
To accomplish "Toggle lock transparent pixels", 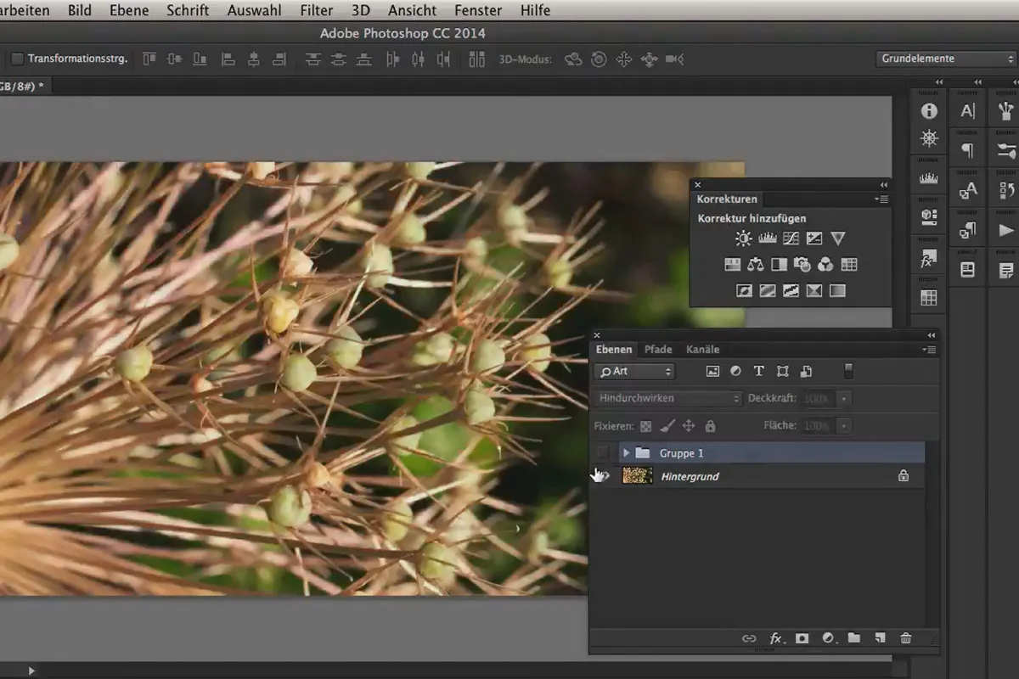I will point(646,426).
